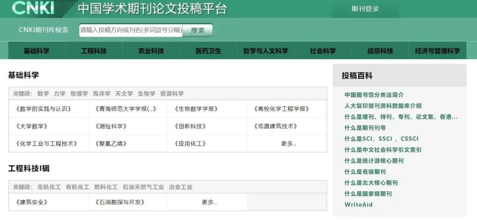Screen dimensions: 477x220
Task: Open 什么是中文社会科学引文索引 article
Action: point(383,150)
